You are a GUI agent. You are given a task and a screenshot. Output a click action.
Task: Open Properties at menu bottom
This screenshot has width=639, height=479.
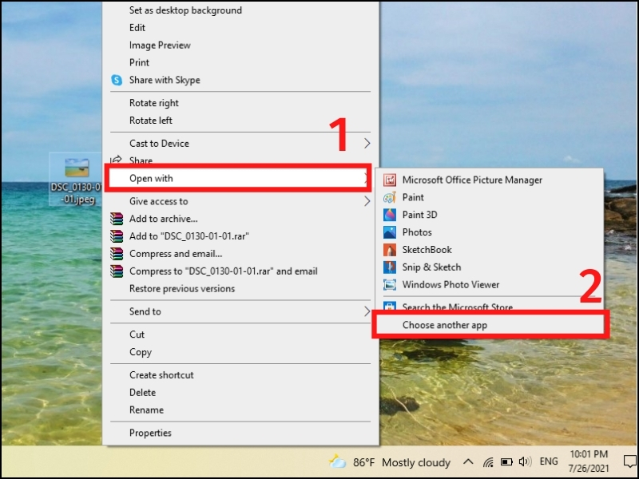pos(150,433)
